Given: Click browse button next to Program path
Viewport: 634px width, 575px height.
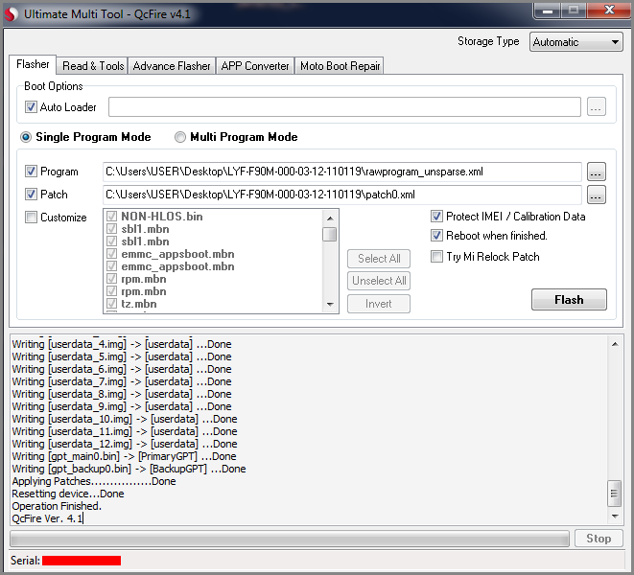Looking at the screenshot, I should 596,172.
